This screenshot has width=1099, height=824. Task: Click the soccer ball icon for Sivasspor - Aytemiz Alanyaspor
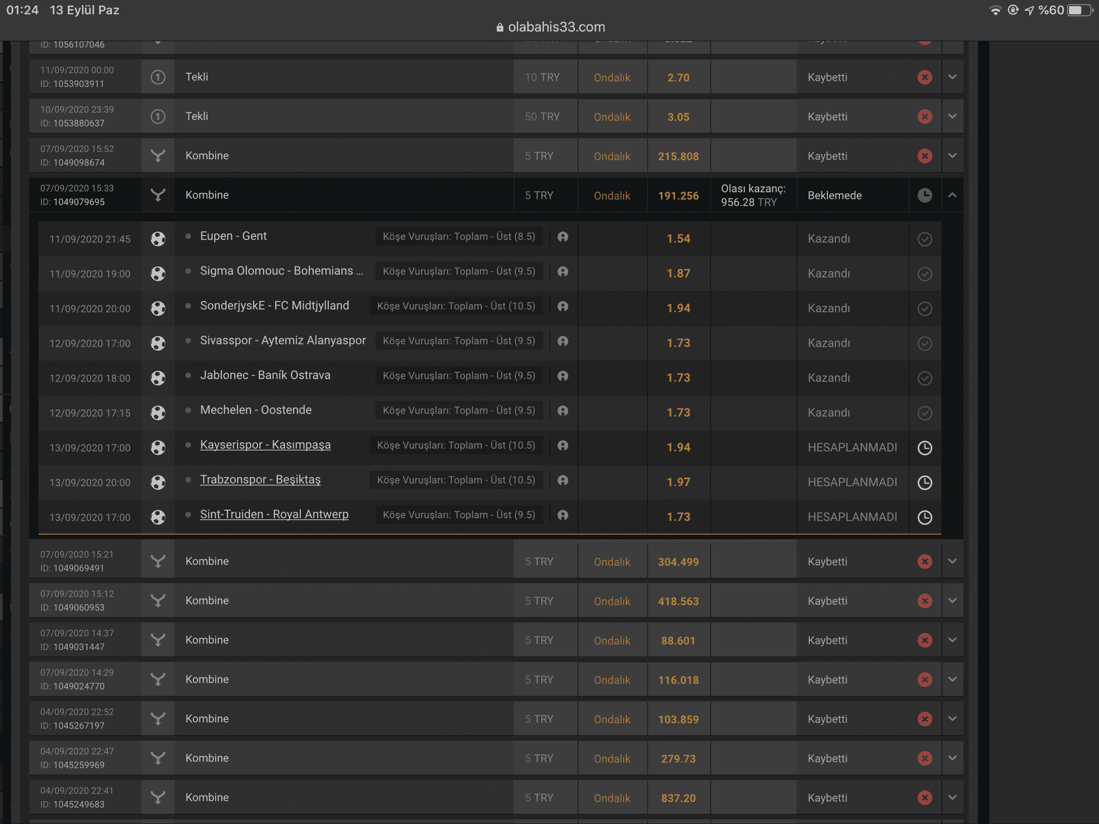pos(158,343)
